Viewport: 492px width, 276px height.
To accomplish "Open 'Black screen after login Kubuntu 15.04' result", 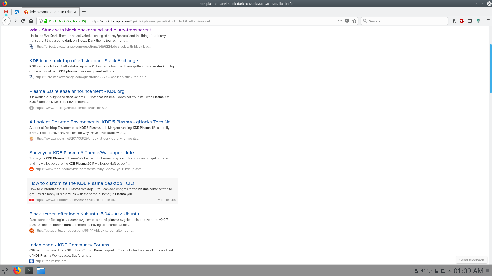I will (x=84, y=214).
